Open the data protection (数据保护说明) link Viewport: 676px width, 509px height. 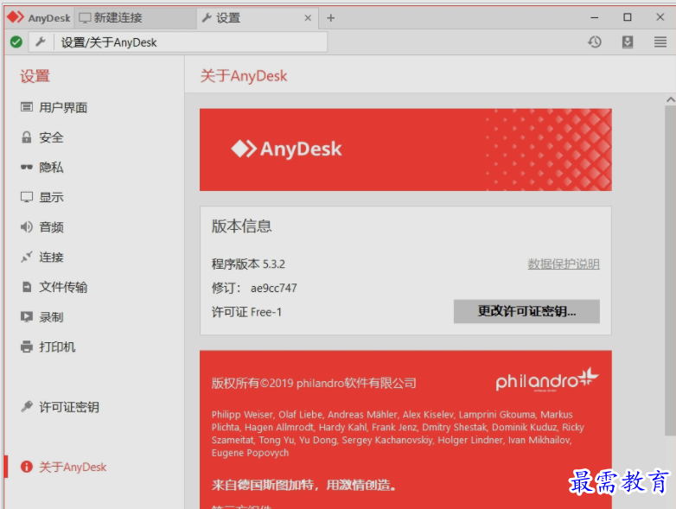pyautogui.click(x=564, y=264)
